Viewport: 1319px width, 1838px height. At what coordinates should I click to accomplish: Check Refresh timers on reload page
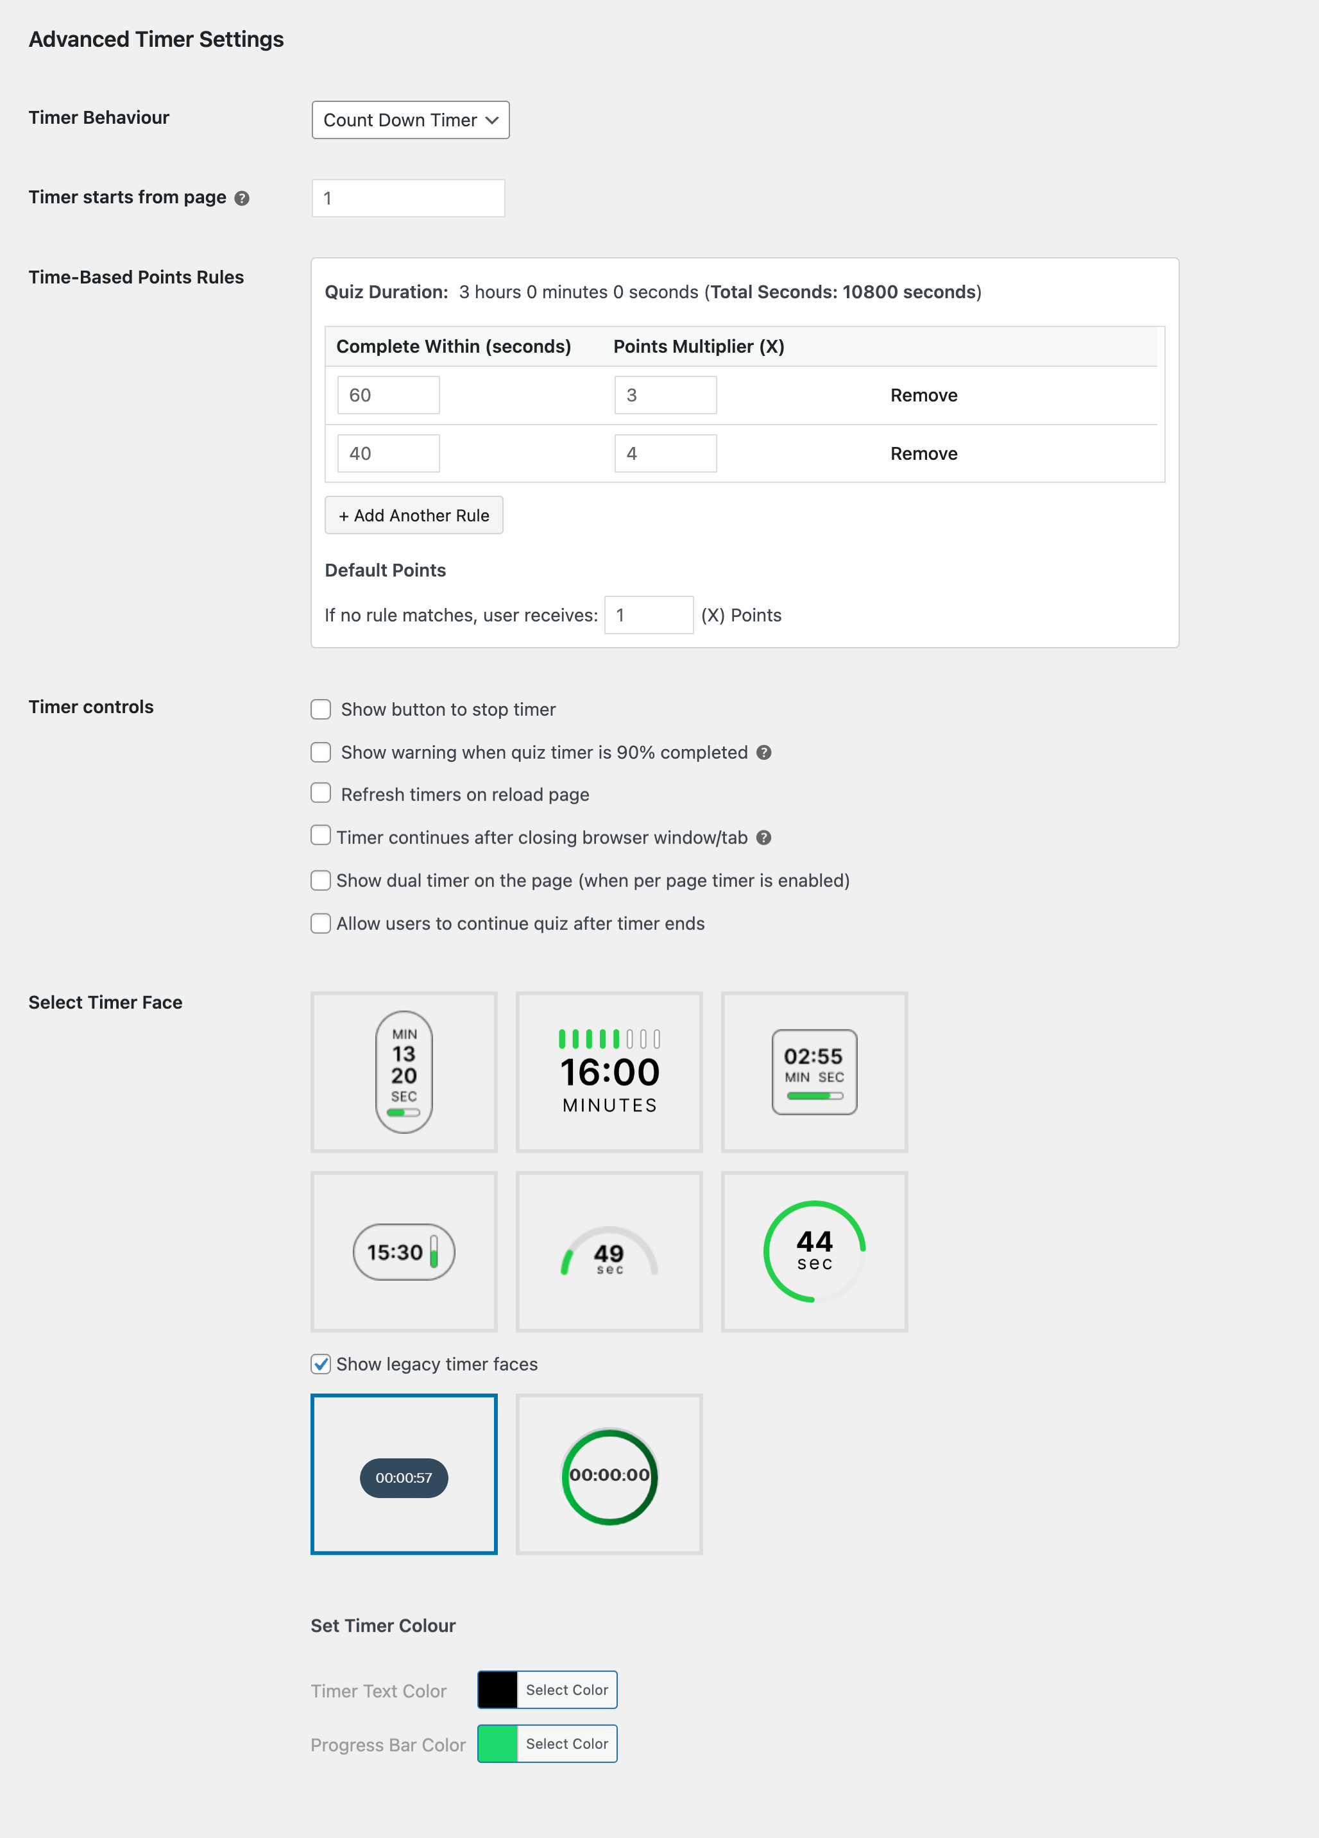pyautogui.click(x=321, y=793)
